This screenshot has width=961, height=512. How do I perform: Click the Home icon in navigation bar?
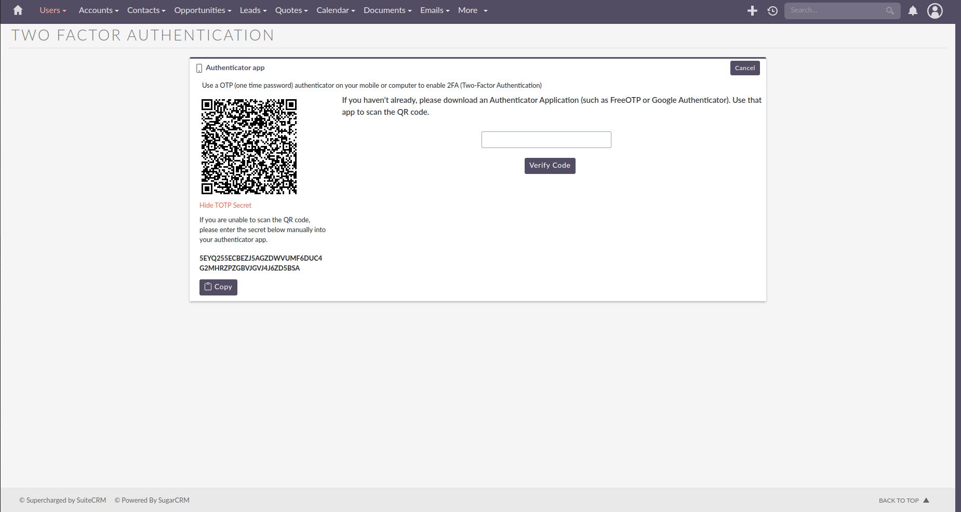pyautogui.click(x=17, y=10)
